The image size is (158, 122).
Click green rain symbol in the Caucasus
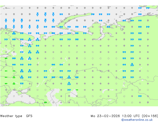45,103
